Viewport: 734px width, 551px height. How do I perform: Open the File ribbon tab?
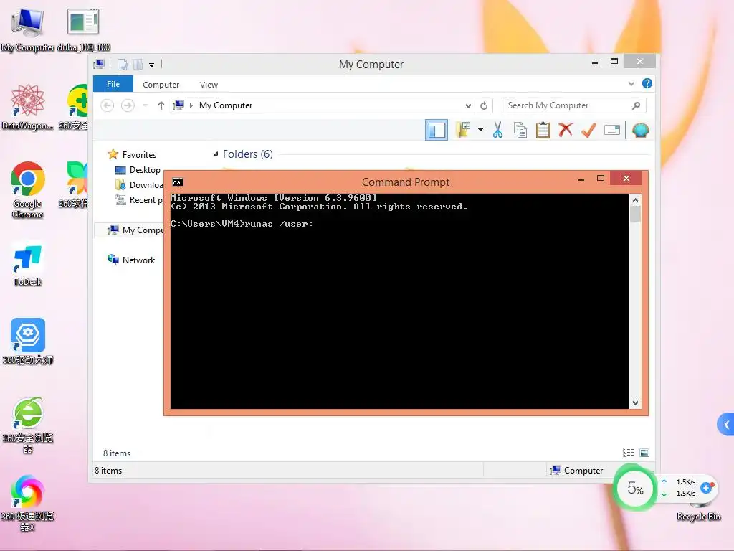[x=113, y=84]
